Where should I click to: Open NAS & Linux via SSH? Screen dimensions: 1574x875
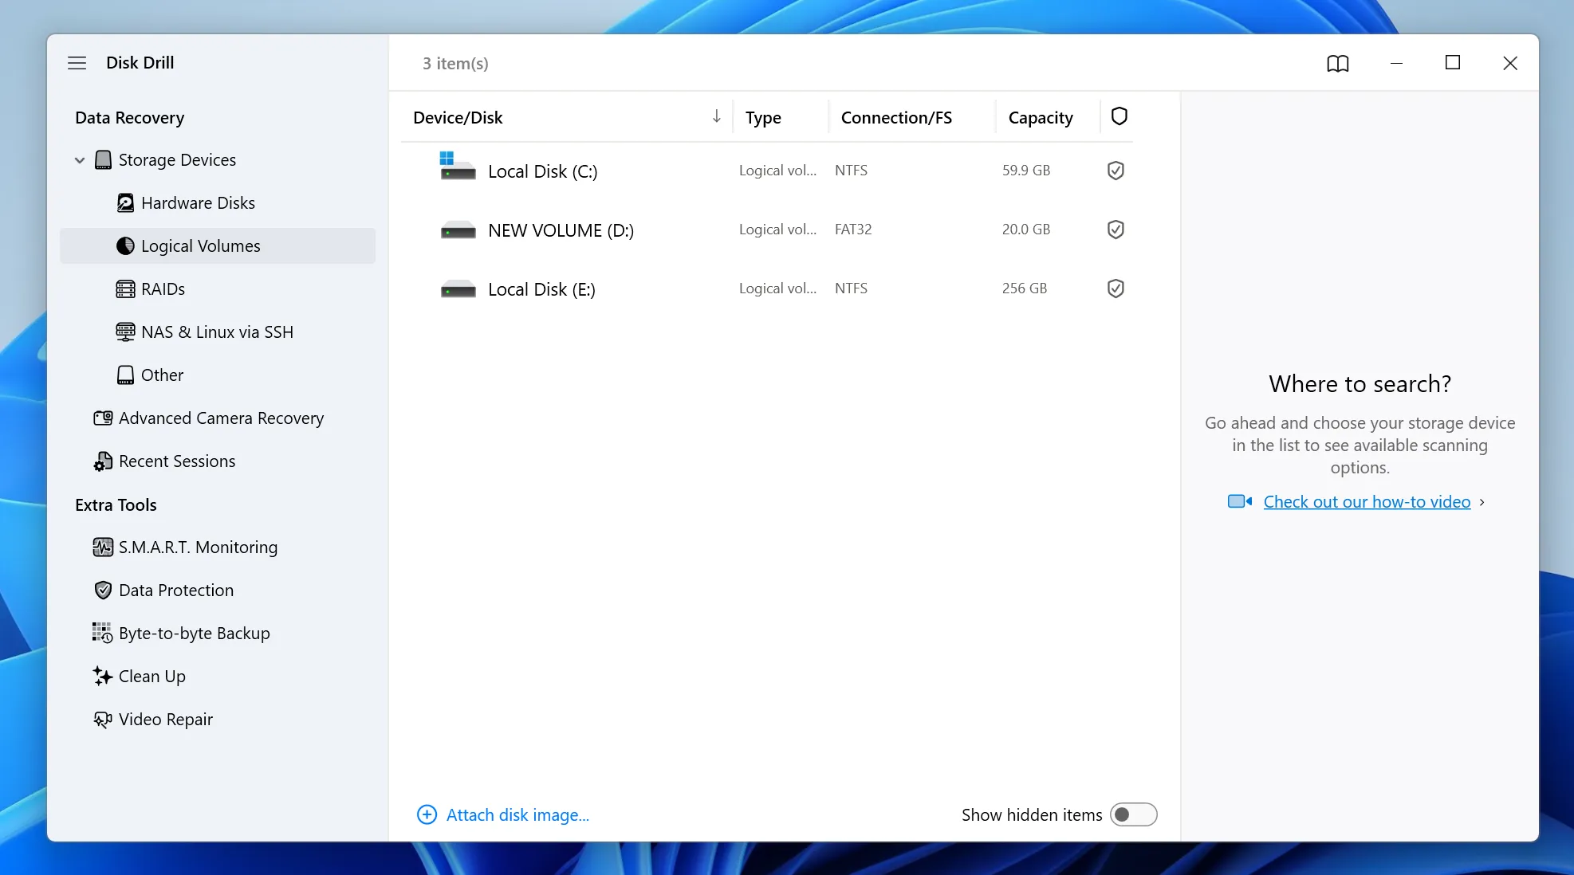[217, 332]
